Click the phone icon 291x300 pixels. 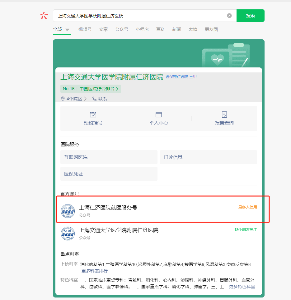coord(94,99)
